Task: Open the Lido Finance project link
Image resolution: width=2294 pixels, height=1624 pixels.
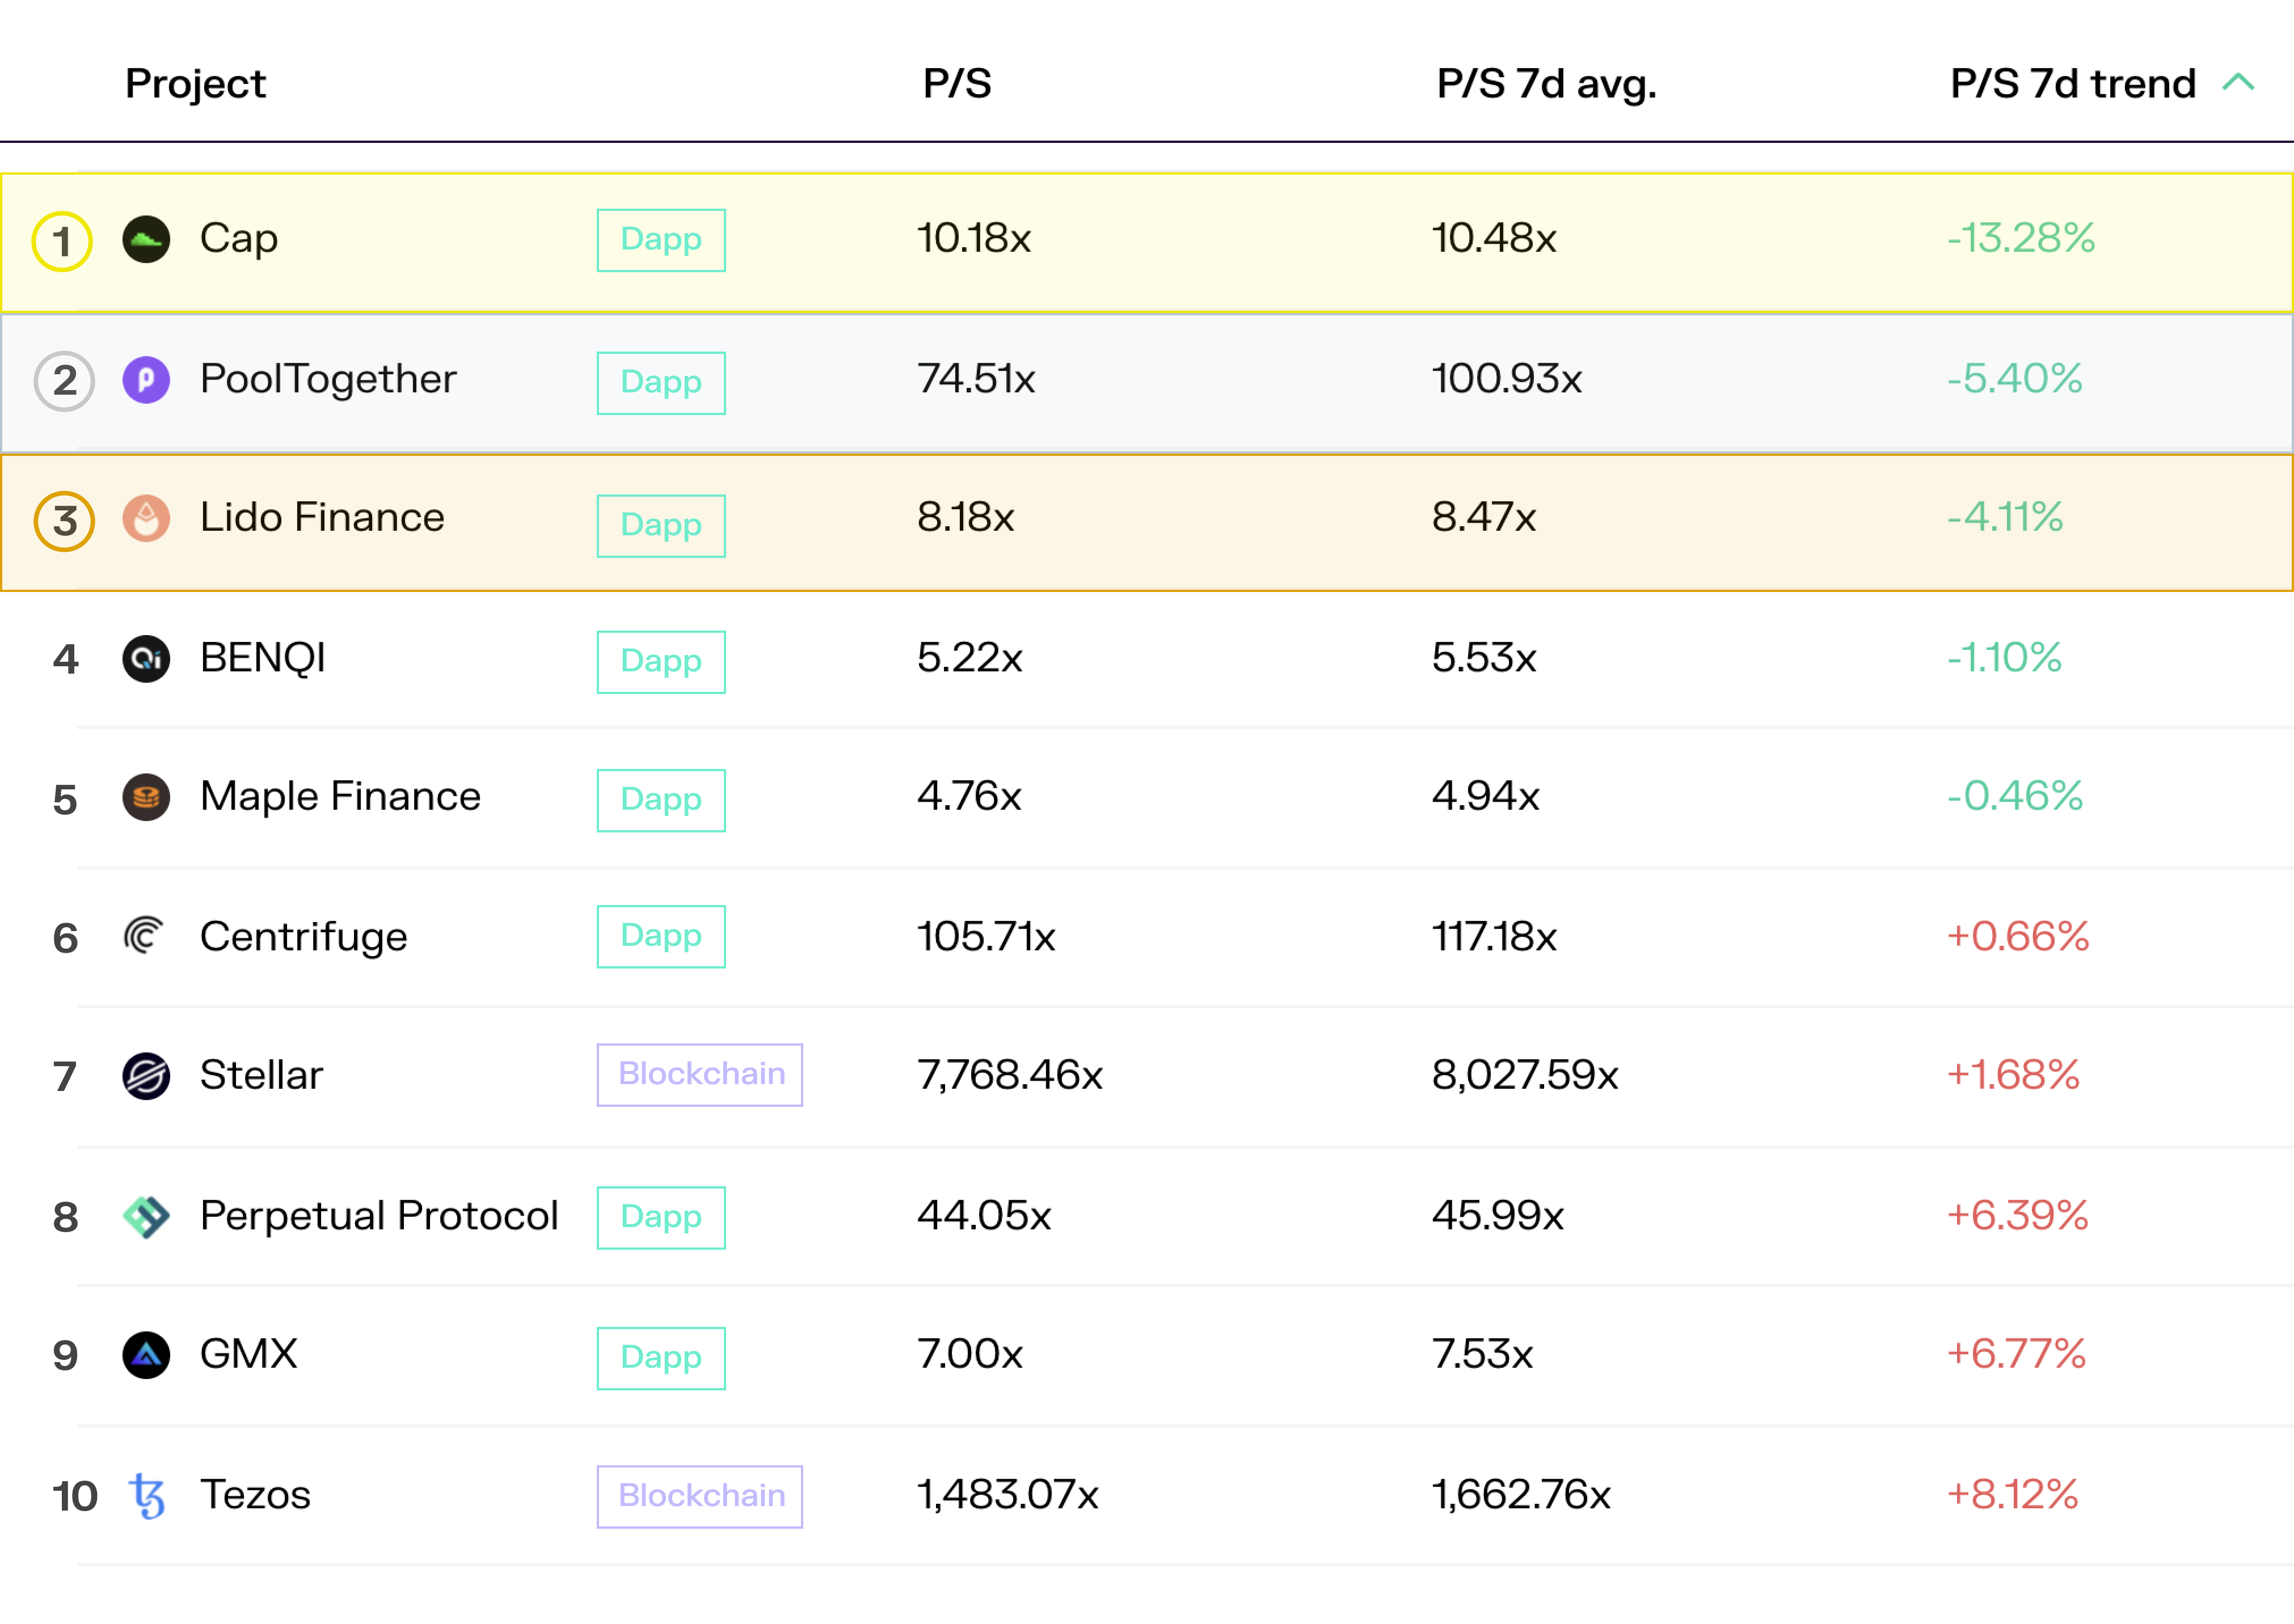Action: coord(321,518)
